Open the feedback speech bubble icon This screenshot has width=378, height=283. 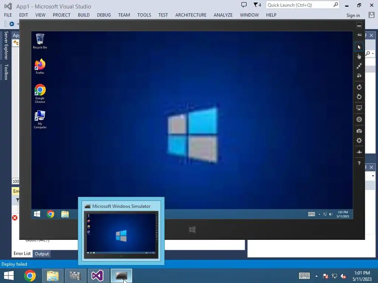(x=244, y=5)
